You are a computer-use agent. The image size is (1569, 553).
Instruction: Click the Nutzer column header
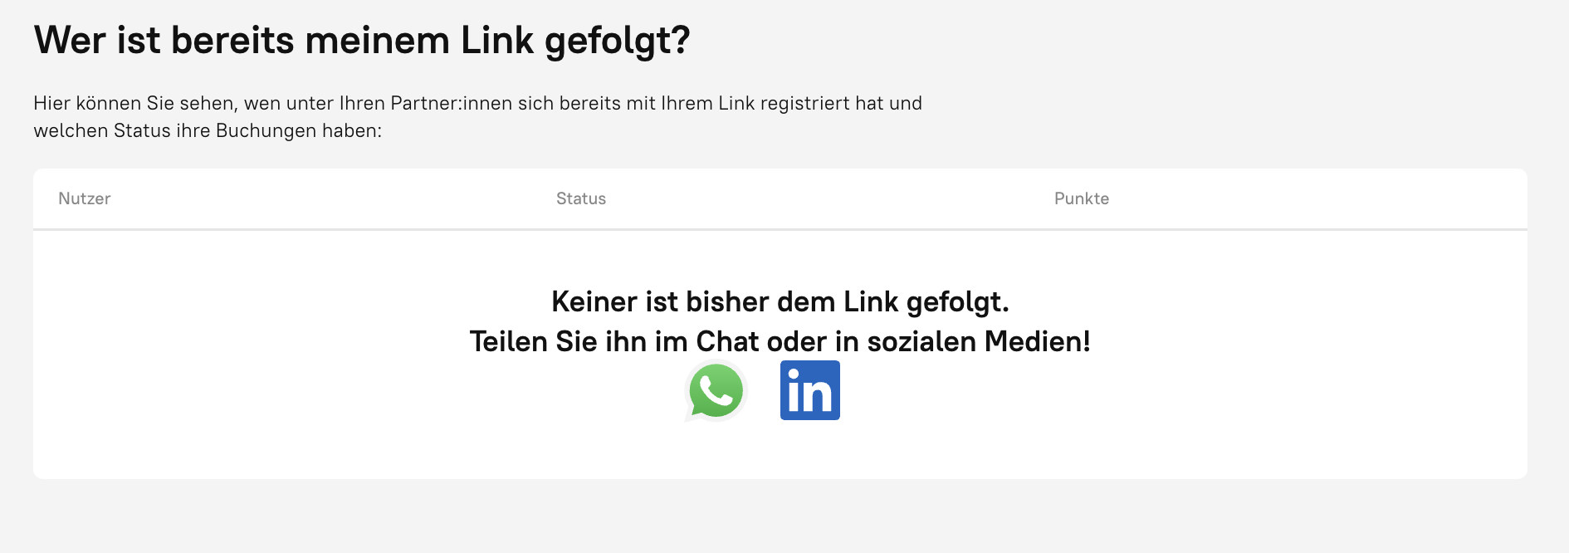(x=84, y=198)
